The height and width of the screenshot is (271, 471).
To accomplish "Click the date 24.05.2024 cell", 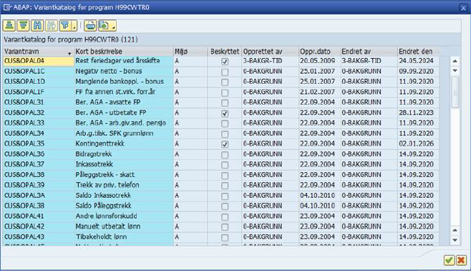I will 418,61.
